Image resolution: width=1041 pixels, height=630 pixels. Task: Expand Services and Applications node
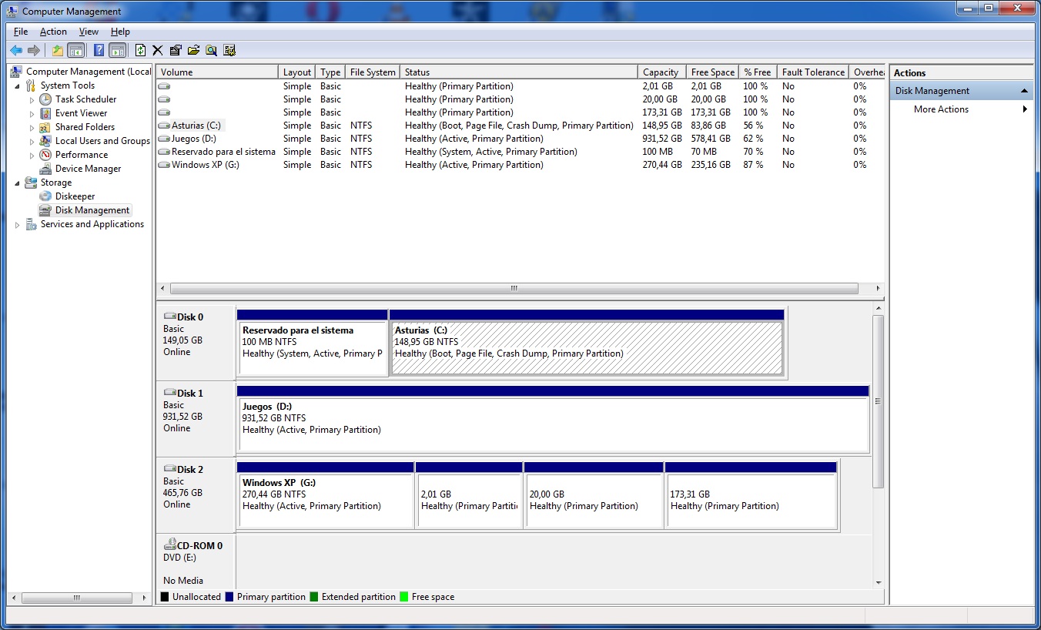tap(18, 224)
